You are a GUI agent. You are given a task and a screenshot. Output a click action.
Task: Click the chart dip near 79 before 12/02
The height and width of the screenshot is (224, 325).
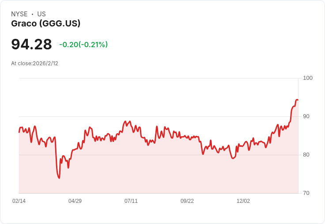(x=233, y=158)
